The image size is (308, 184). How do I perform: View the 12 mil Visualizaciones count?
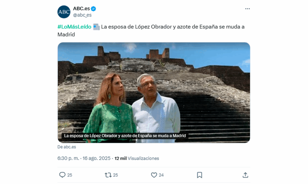click(137, 158)
